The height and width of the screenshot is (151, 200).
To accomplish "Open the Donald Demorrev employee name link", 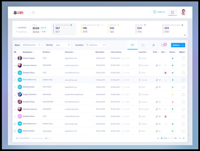I will [29, 80].
